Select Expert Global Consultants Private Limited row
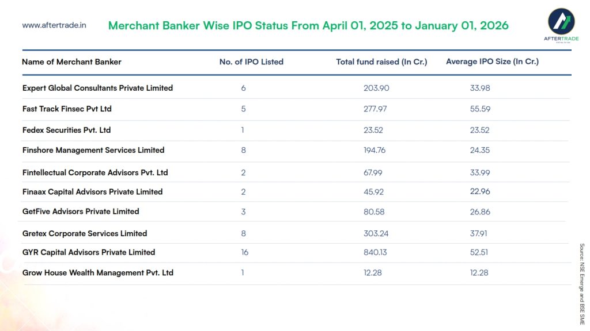This screenshot has width=590, height=331. pos(97,88)
